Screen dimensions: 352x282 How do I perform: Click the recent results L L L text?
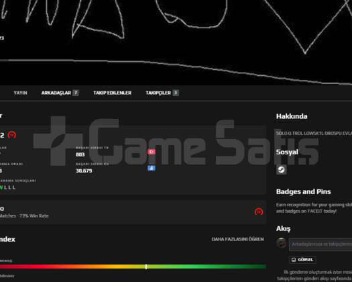[9, 187]
